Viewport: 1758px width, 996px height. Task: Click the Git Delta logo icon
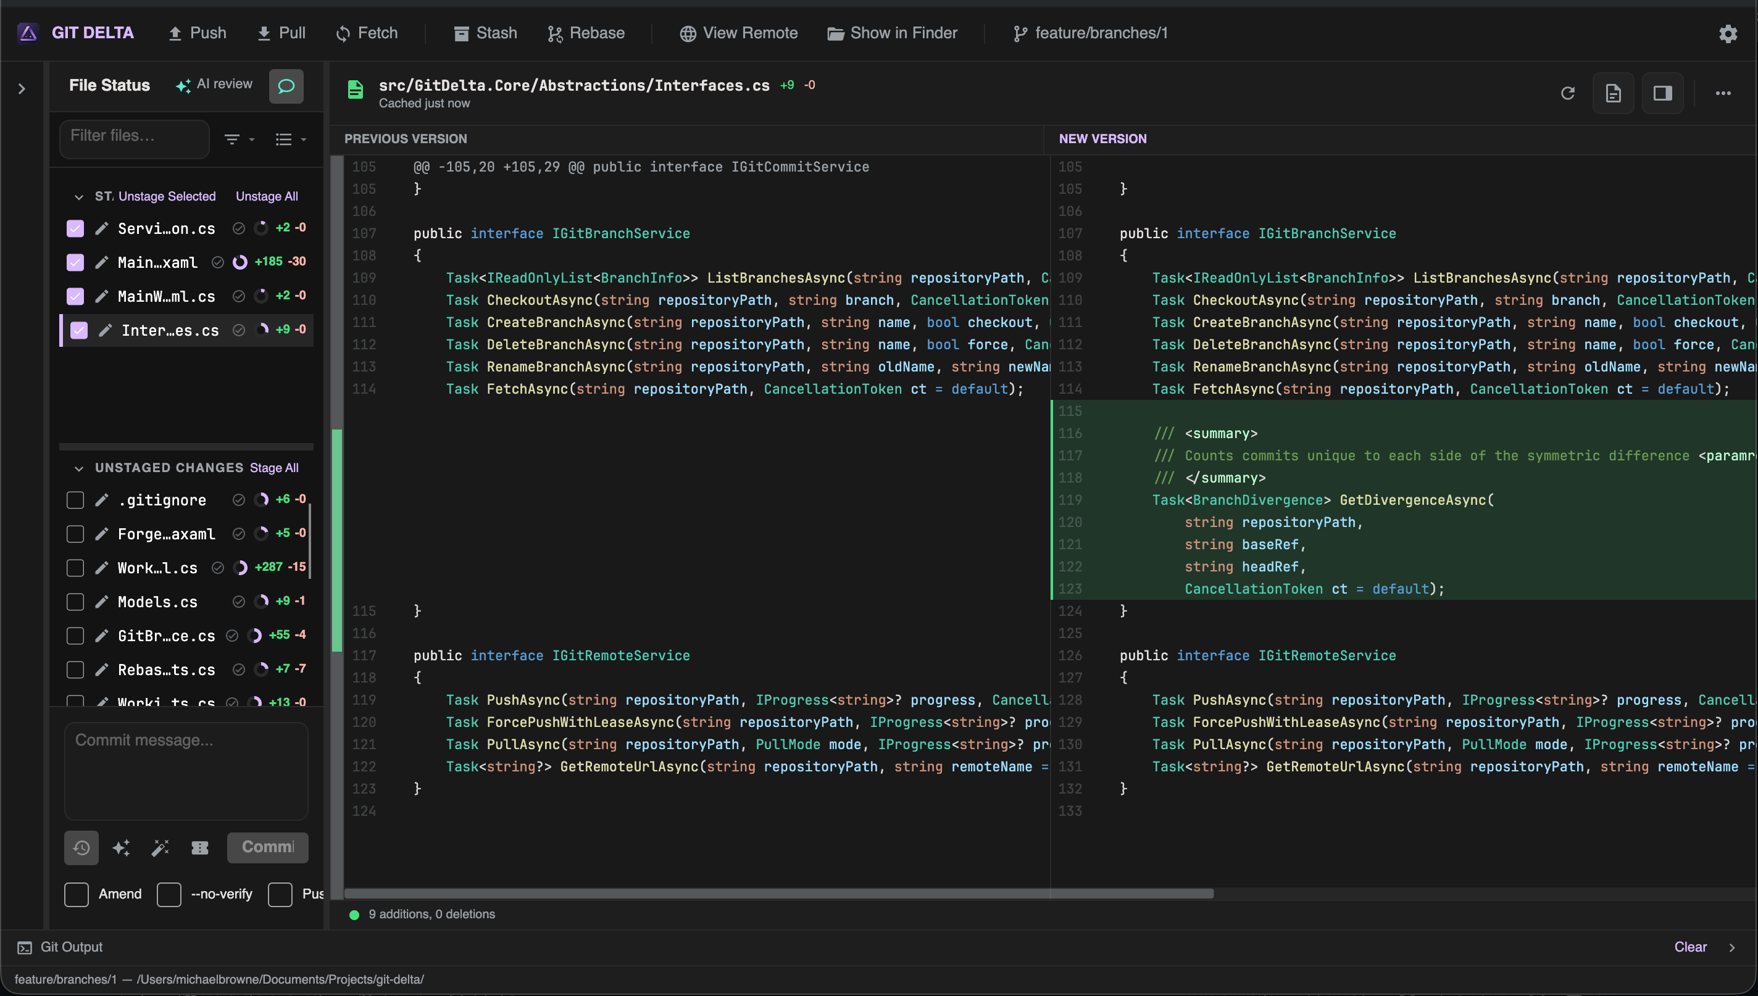click(28, 33)
